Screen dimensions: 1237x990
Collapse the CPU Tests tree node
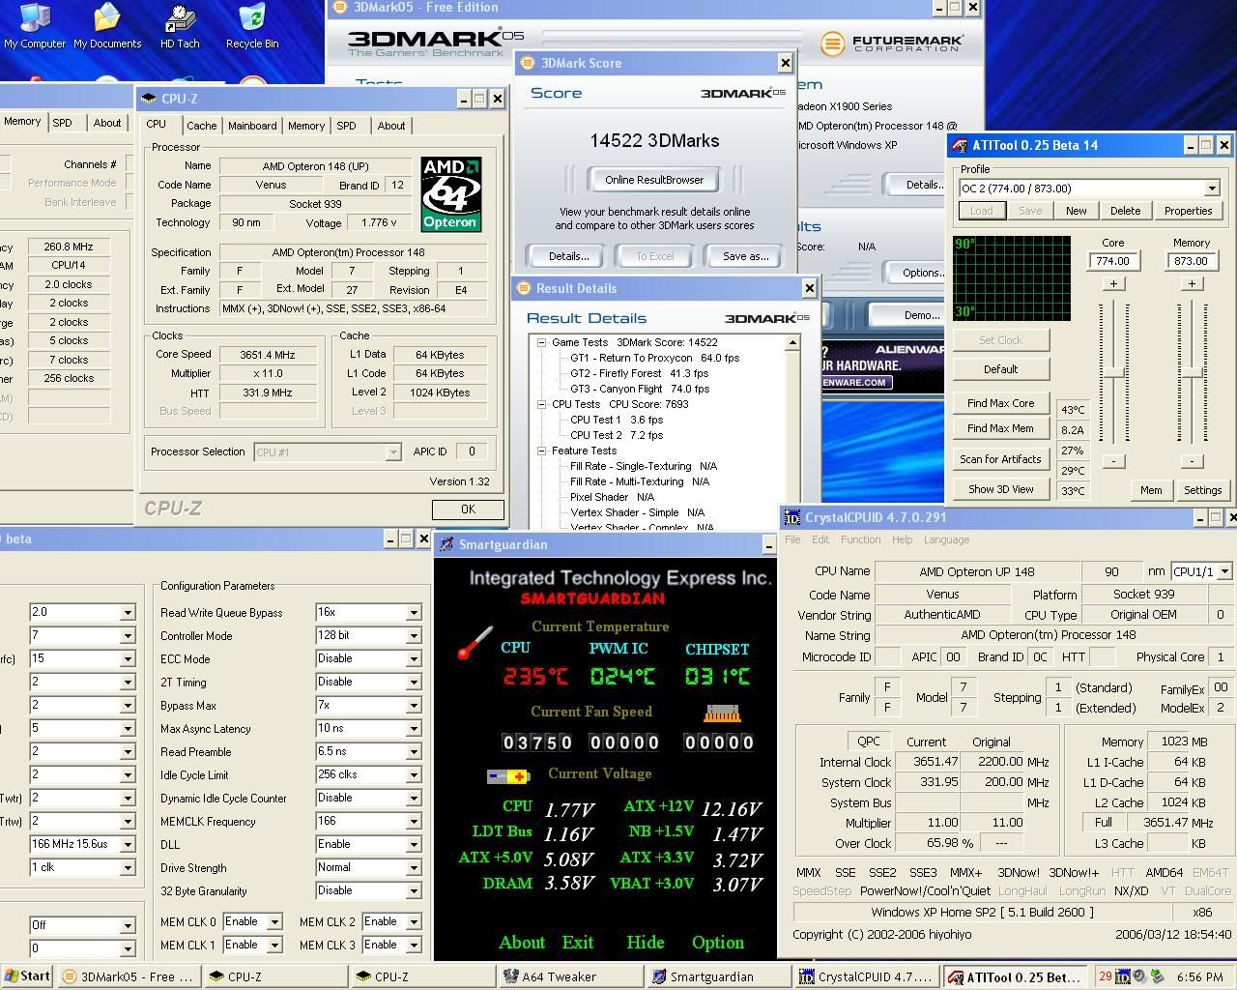coord(541,404)
